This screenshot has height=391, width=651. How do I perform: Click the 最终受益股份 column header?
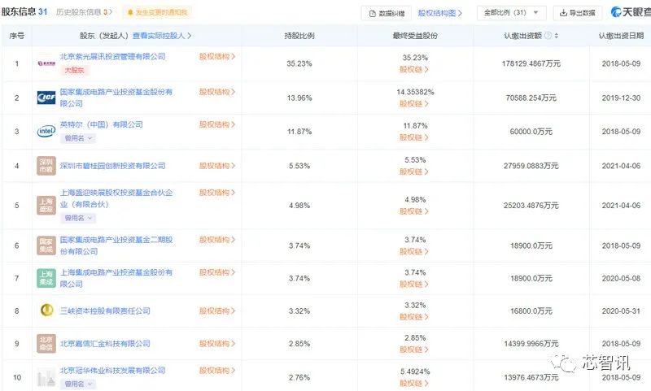click(415, 36)
